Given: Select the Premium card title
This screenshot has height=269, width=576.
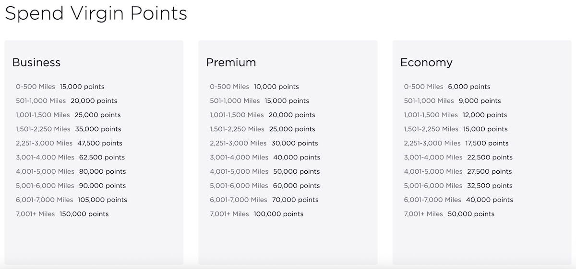Looking at the screenshot, I should pos(231,62).
